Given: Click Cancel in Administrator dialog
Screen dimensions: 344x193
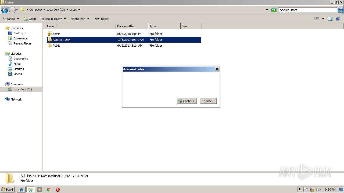Looking at the screenshot, I should [x=208, y=101].
